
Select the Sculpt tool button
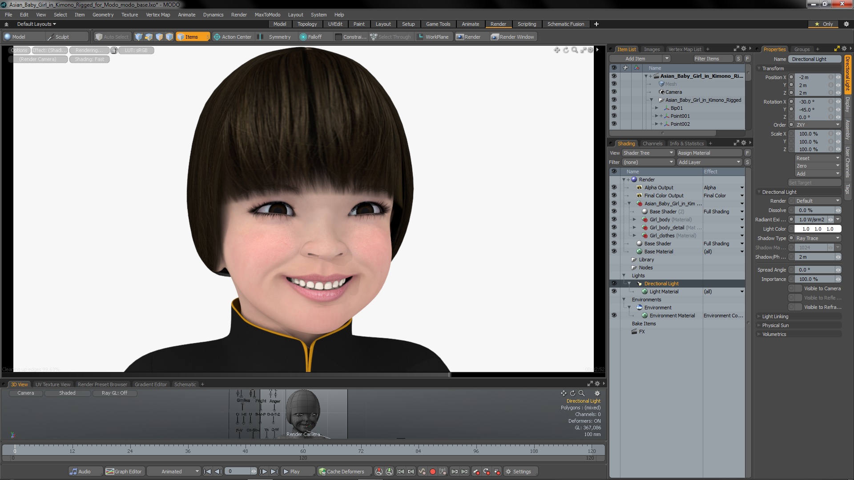pyautogui.click(x=67, y=37)
